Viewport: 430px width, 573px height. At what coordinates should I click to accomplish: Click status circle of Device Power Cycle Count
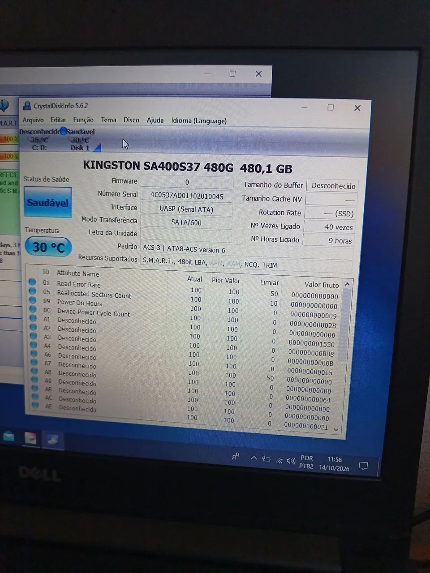[x=33, y=309]
